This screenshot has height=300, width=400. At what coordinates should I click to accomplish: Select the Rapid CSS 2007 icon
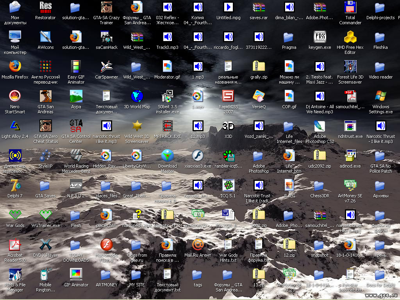[228, 96]
